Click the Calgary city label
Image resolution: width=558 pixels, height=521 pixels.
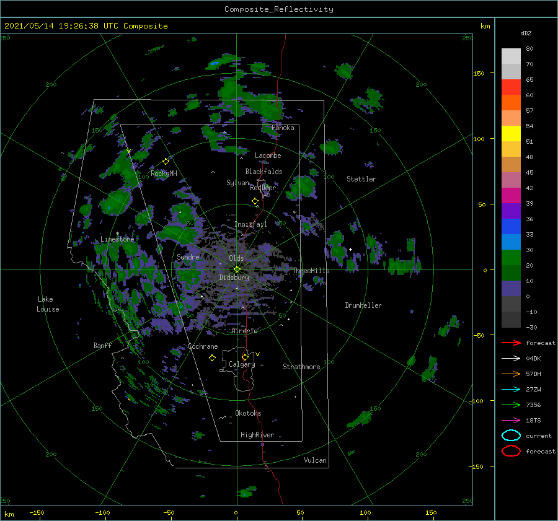click(x=242, y=364)
